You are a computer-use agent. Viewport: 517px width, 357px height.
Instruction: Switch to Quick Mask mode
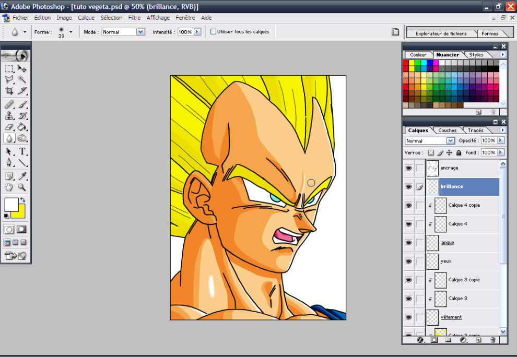(x=22, y=230)
